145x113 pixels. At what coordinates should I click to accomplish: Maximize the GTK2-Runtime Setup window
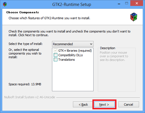click(127, 3)
